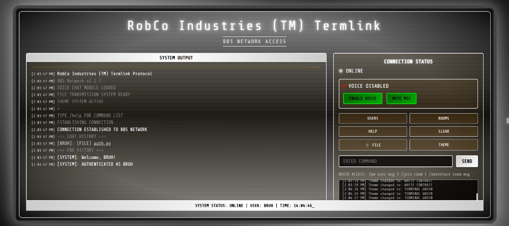
Task: Click the '[2:04:27 PM] Theme changed to: TERMINAL GREEN' entry
Action: [387, 198]
